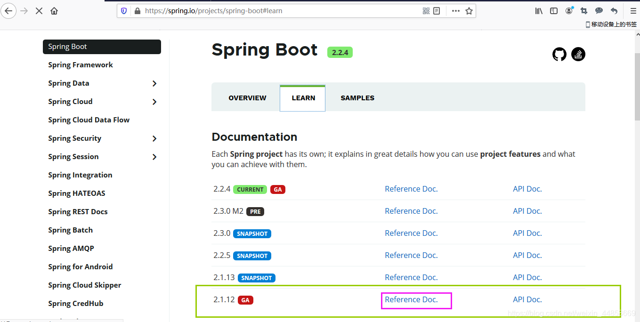
Task: Open API Doc. for 2.1.12 GA
Action: [x=527, y=299]
